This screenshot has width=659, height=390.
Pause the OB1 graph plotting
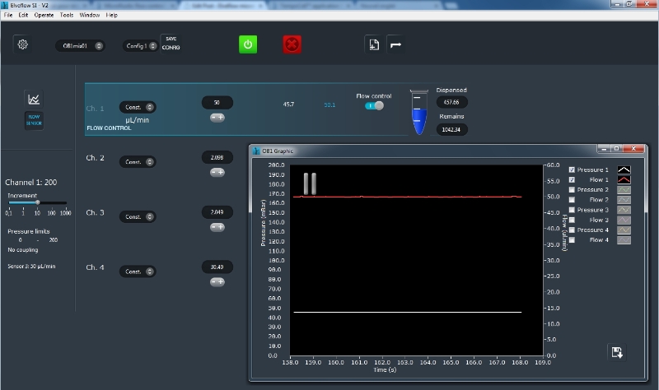(309, 183)
